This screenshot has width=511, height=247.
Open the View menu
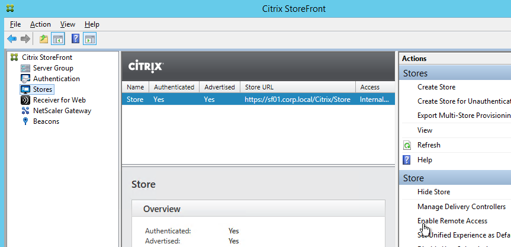(x=68, y=24)
